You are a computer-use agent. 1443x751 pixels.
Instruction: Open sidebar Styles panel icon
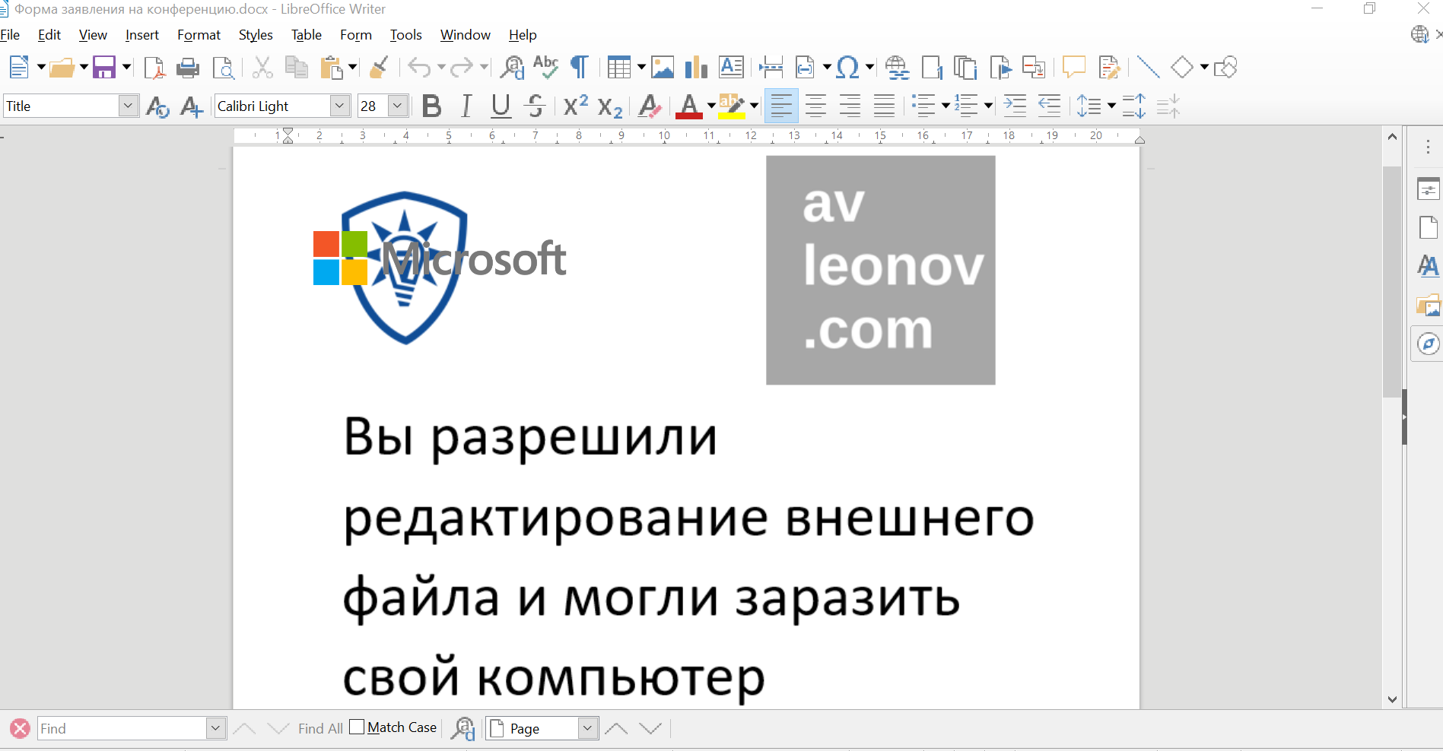1428,266
